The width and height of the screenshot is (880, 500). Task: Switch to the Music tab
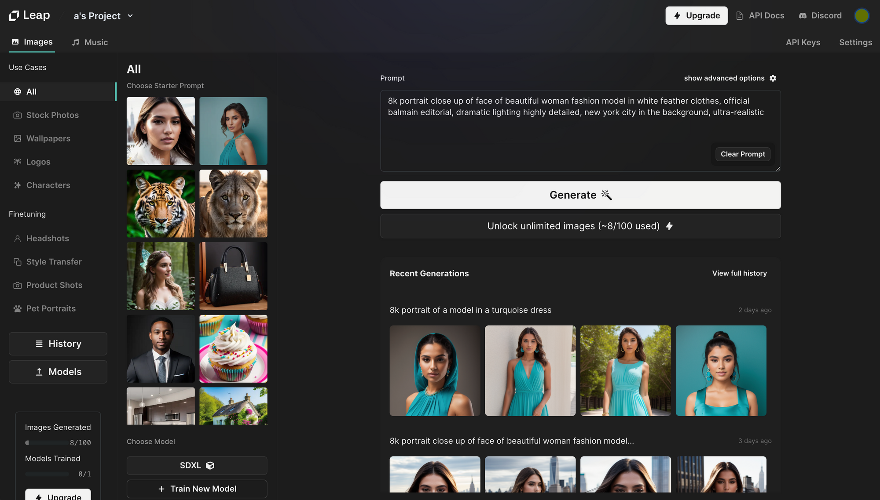point(90,42)
